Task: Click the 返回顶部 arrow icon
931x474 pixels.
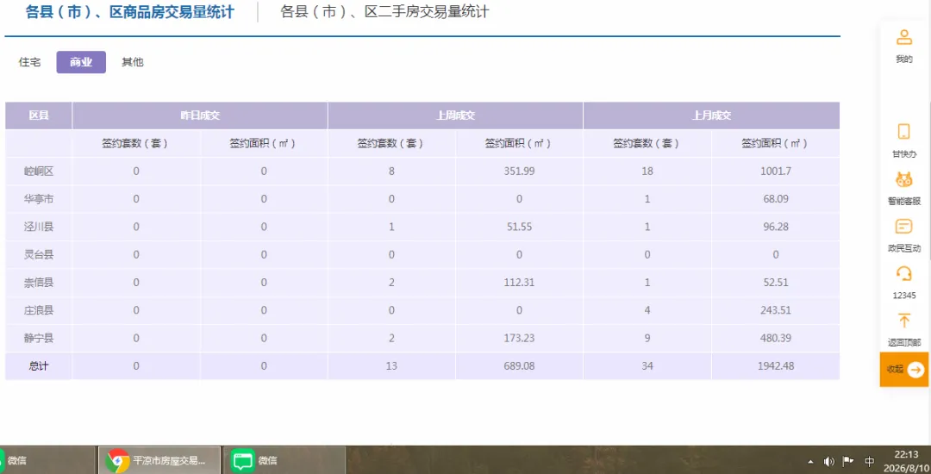Action: tap(903, 321)
